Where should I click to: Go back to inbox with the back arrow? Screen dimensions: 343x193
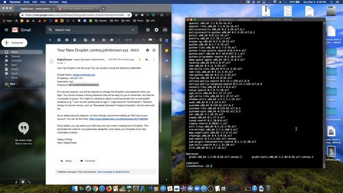pos(50,40)
